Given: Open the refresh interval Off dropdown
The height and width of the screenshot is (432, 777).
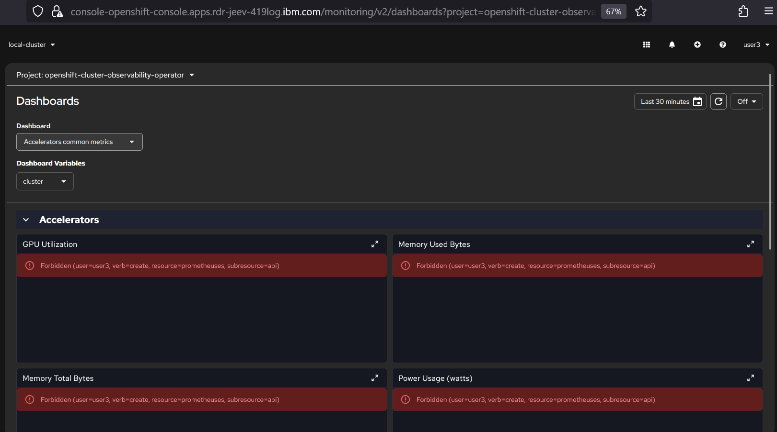Looking at the screenshot, I should pyautogui.click(x=746, y=101).
